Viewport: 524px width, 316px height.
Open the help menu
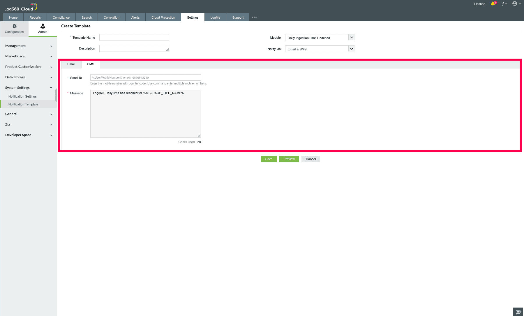click(x=503, y=3)
